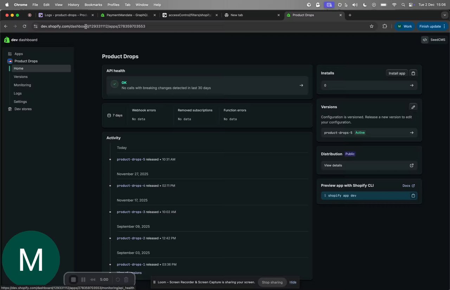Image resolution: width=450 pixels, height=290 pixels.
Task: Open the Docs external link
Action: pyautogui.click(x=409, y=186)
